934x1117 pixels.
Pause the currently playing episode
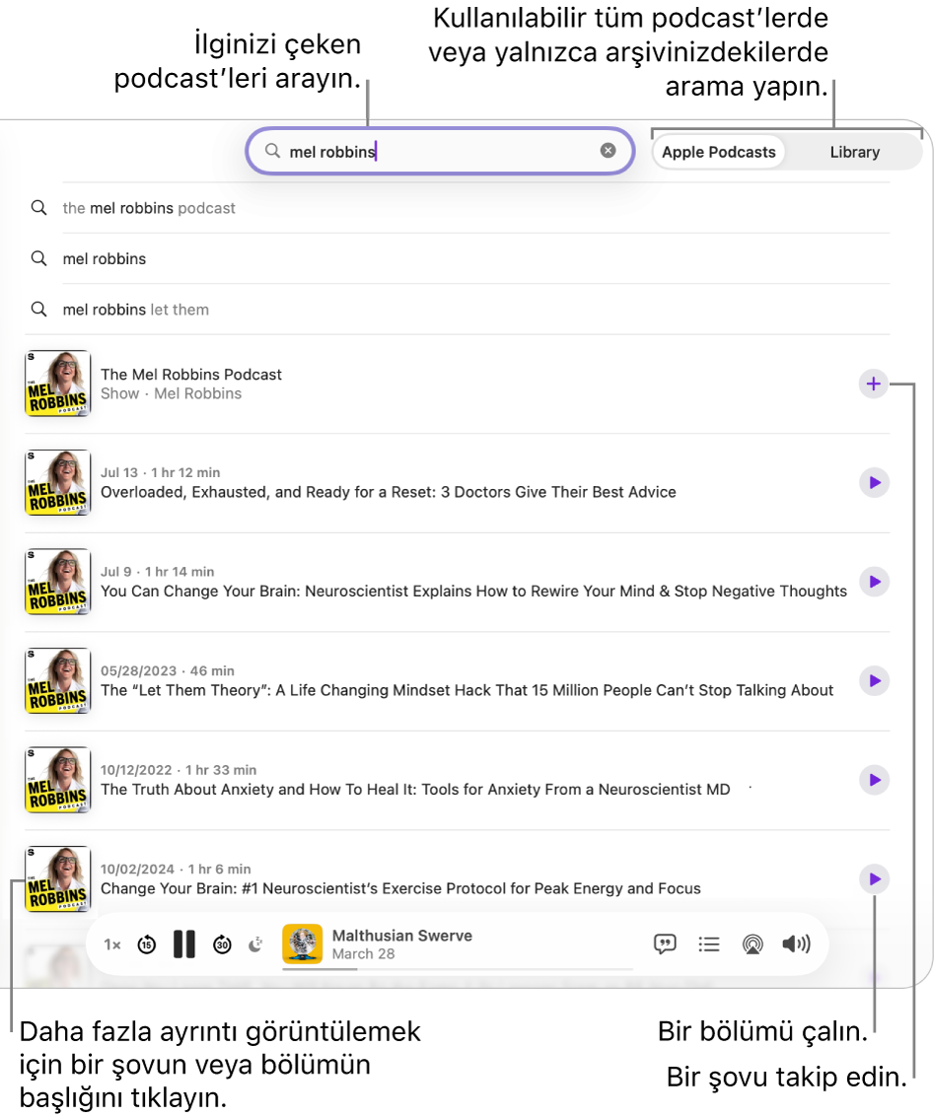point(183,943)
